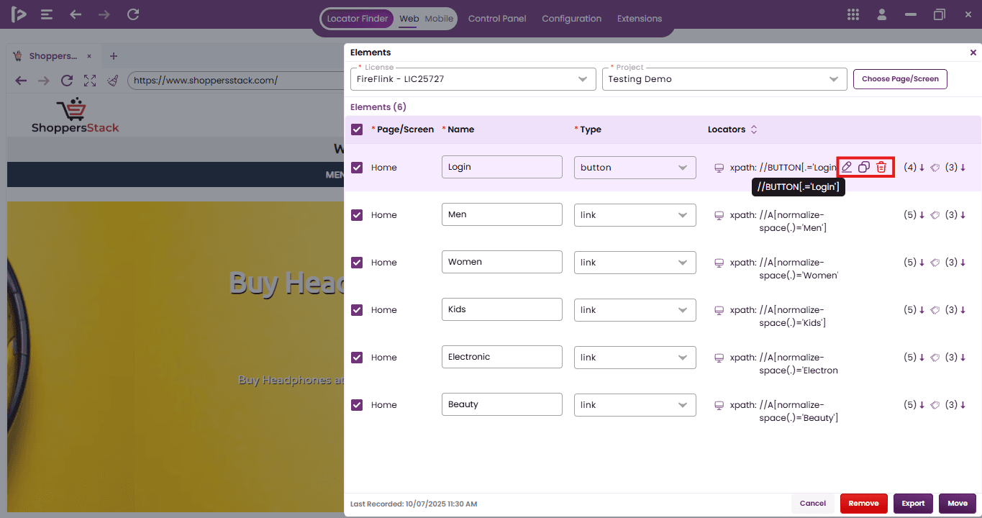
Task: Reload the ShoppersStack page in the embedded browser
Action: [x=67, y=81]
